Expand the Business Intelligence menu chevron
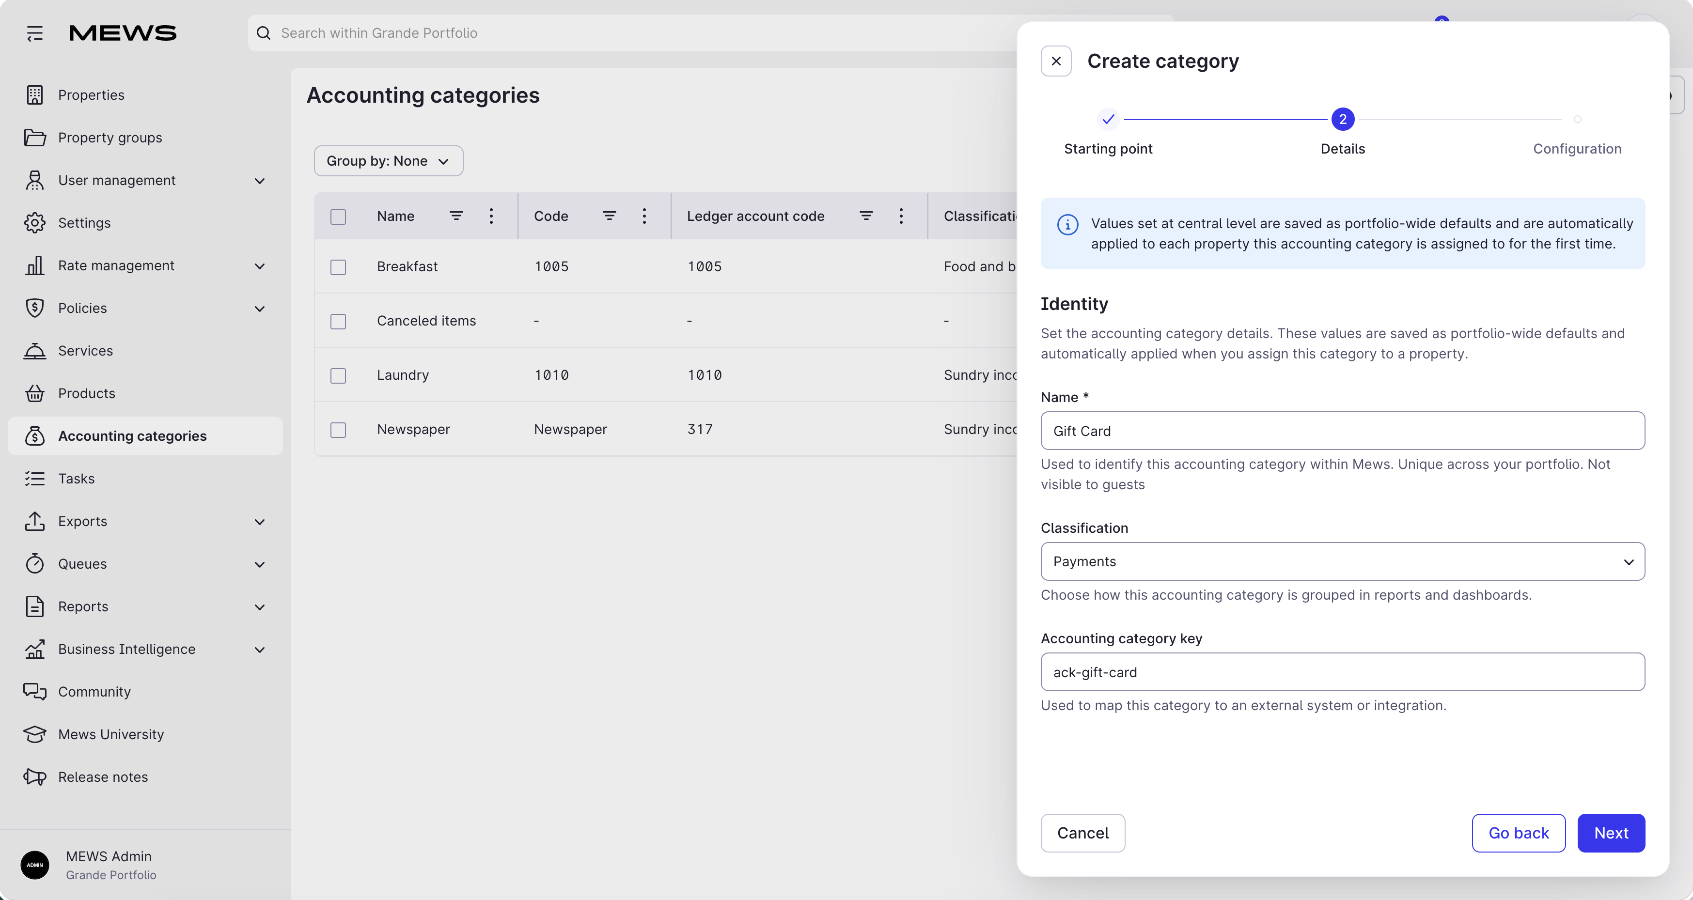 (260, 650)
